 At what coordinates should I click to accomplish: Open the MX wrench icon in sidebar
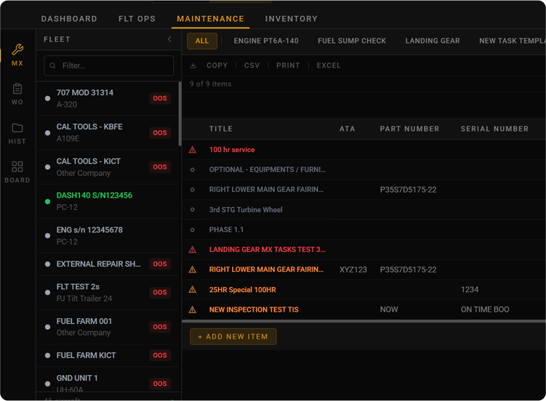point(17,49)
